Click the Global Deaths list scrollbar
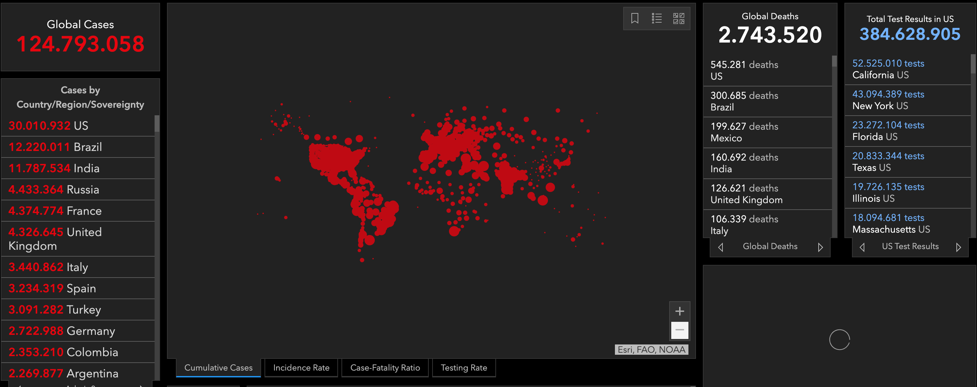The width and height of the screenshot is (977, 387). coord(834,61)
